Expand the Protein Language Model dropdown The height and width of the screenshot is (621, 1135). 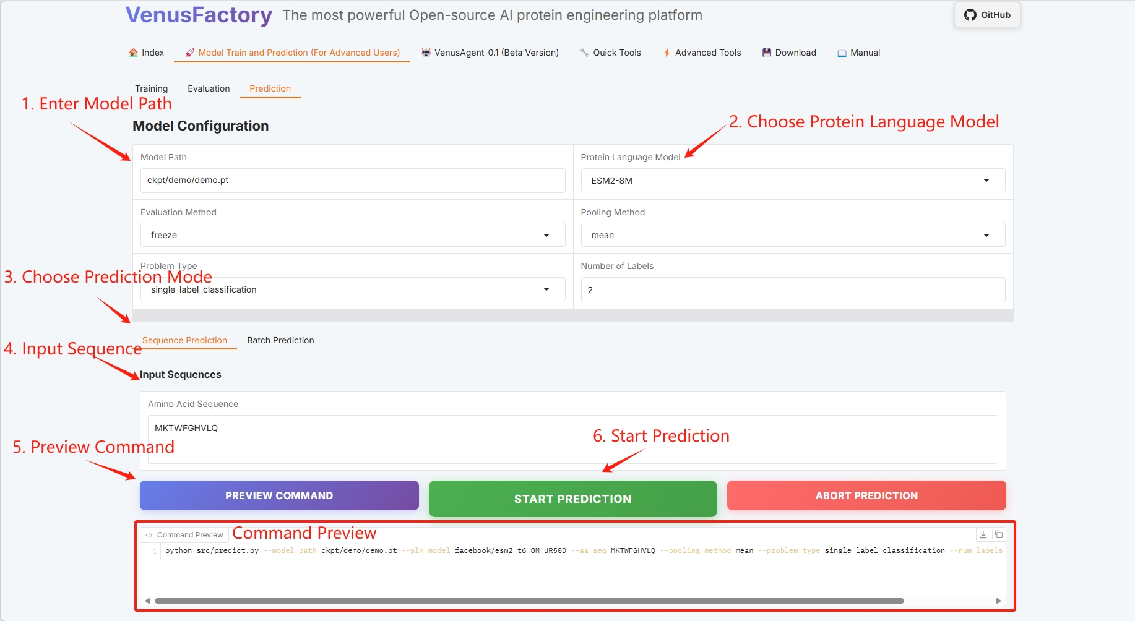(x=792, y=181)
